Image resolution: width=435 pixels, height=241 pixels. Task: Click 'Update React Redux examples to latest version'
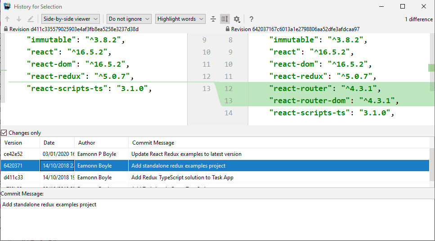[x=186, y=154]
